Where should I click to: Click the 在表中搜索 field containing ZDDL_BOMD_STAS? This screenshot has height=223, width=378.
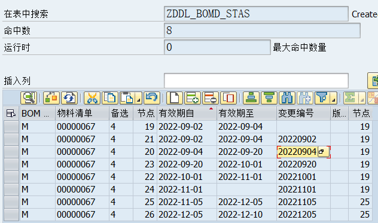click(x=256, y=14)
